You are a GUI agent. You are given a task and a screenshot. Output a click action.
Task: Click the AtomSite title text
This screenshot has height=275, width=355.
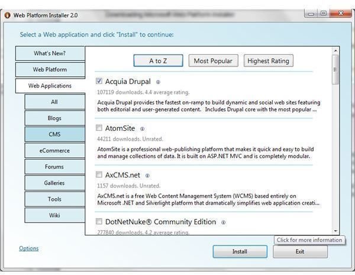click(x=120, y=128)
